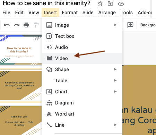Expand the Image submenu arrow
This screenshot has height=135, width=156.
tap(115, 25)
